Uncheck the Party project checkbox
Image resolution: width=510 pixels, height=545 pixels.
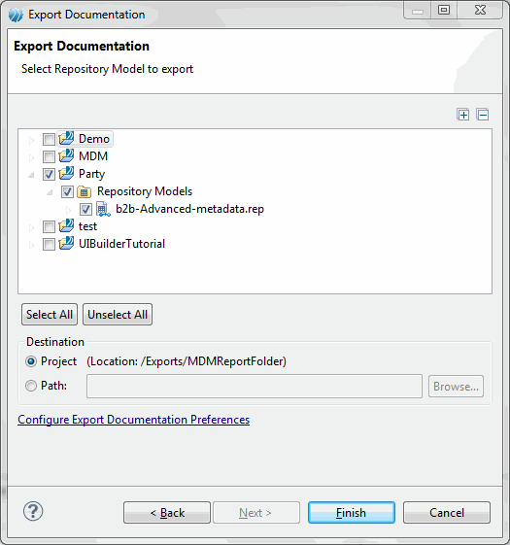(x=49, y=174)
